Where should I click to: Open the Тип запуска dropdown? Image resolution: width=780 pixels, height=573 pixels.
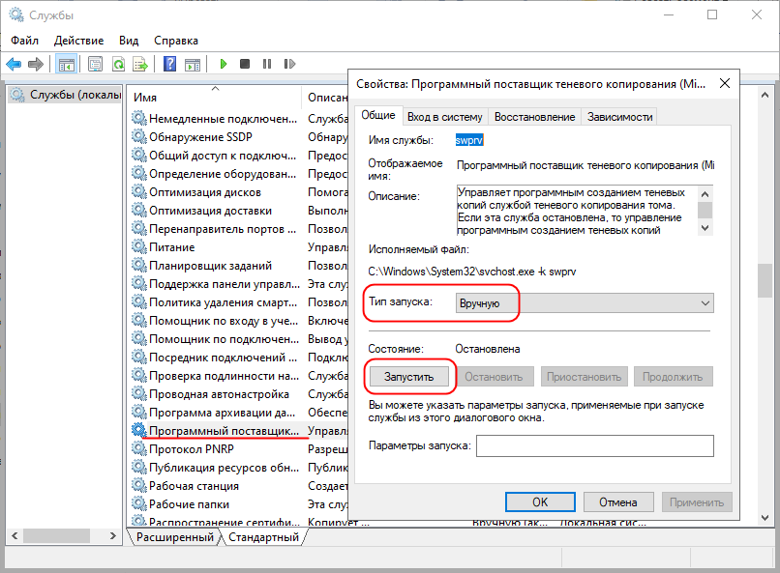(x=585, y=303)
